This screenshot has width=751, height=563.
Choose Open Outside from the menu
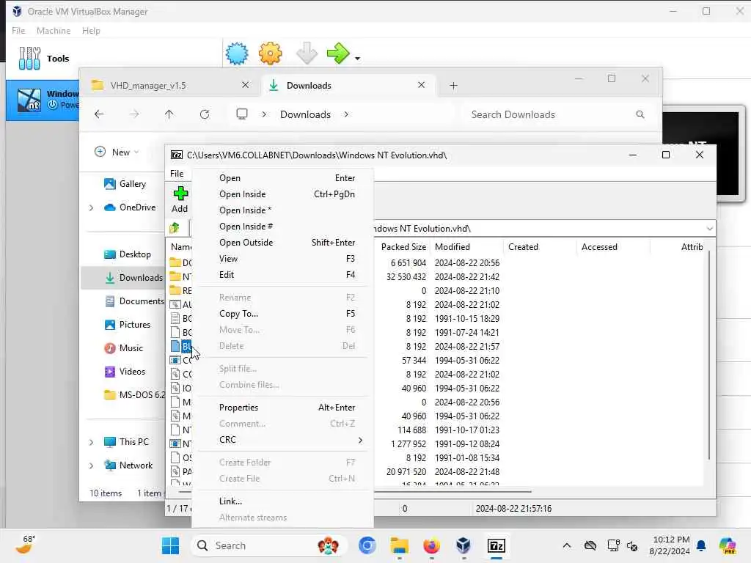[282, 243]
